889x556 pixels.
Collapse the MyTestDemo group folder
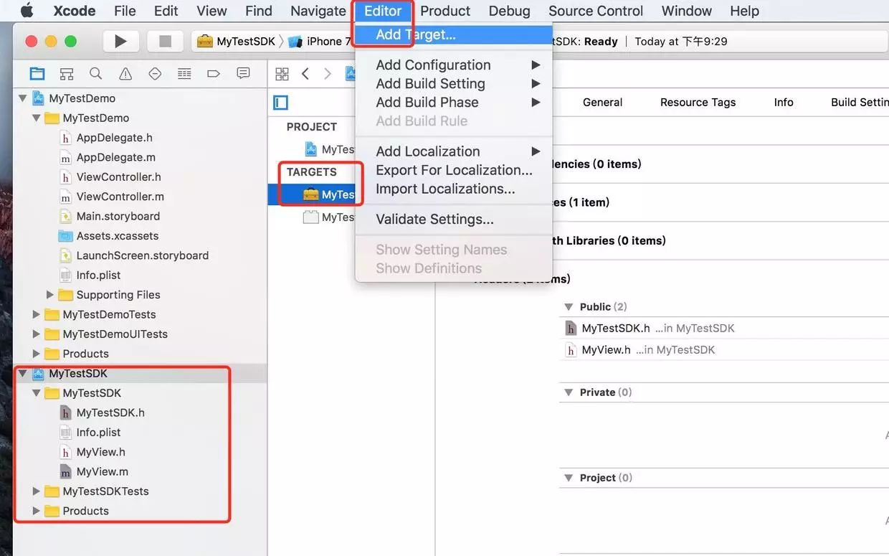36,118
